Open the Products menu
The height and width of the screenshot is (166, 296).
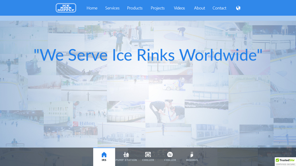pyautogui.click(x=135, y=8)
